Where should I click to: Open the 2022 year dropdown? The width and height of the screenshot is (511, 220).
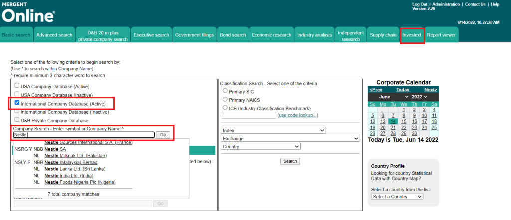tap(419, 97)
